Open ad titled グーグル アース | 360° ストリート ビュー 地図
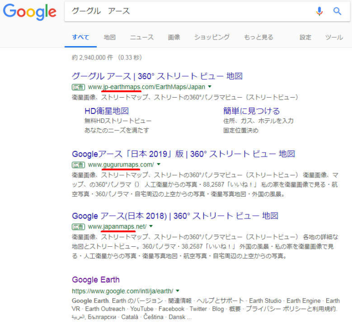This screenshot has height=329, width=352. [157, 76]
